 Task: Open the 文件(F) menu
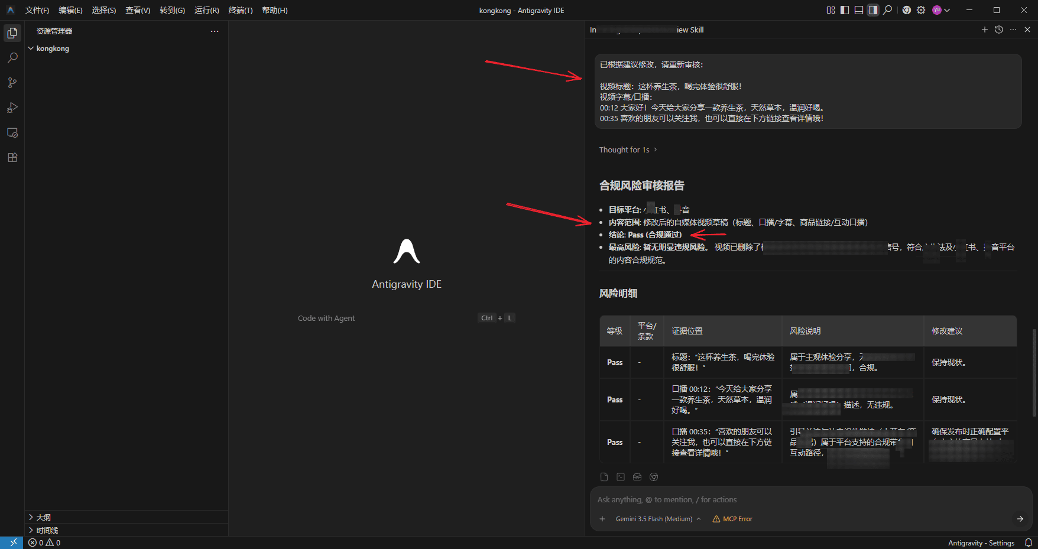(37, 10)
